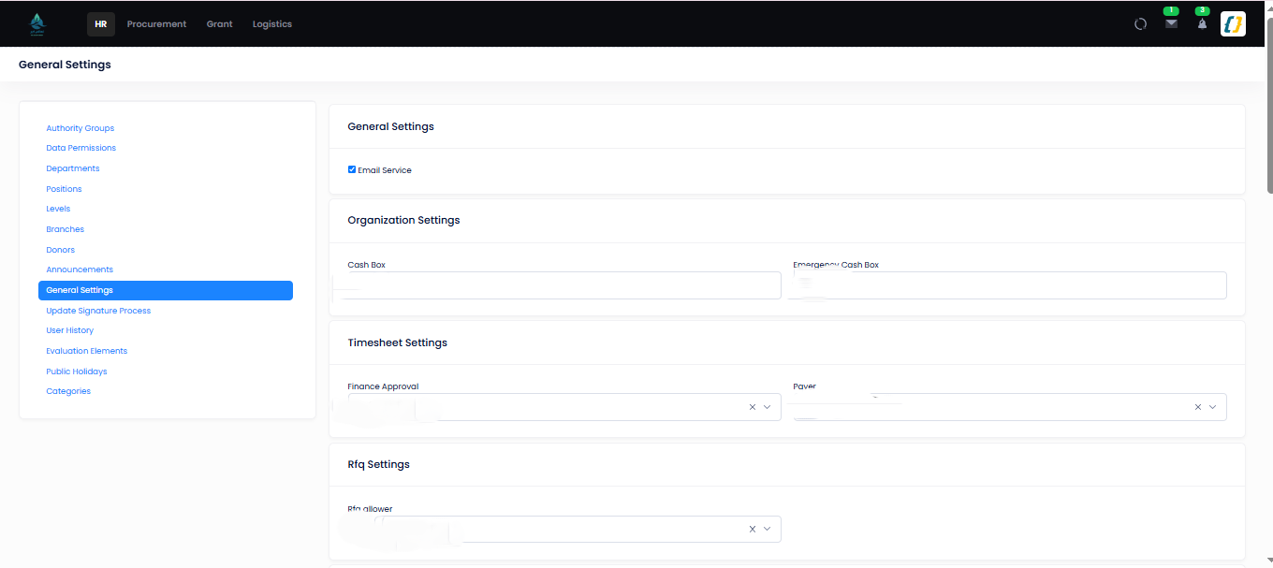The width and height of the screenshot is (1273, 568).
Task: Open Update Signature Process page
Action: [x=98, y=311]
